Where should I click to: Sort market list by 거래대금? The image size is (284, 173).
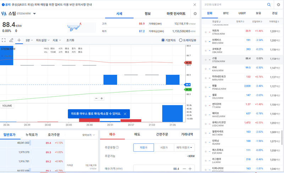click(274, 22)
